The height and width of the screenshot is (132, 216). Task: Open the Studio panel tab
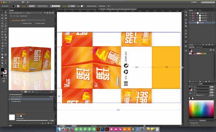pyautogui.click(x=12, y=10)
